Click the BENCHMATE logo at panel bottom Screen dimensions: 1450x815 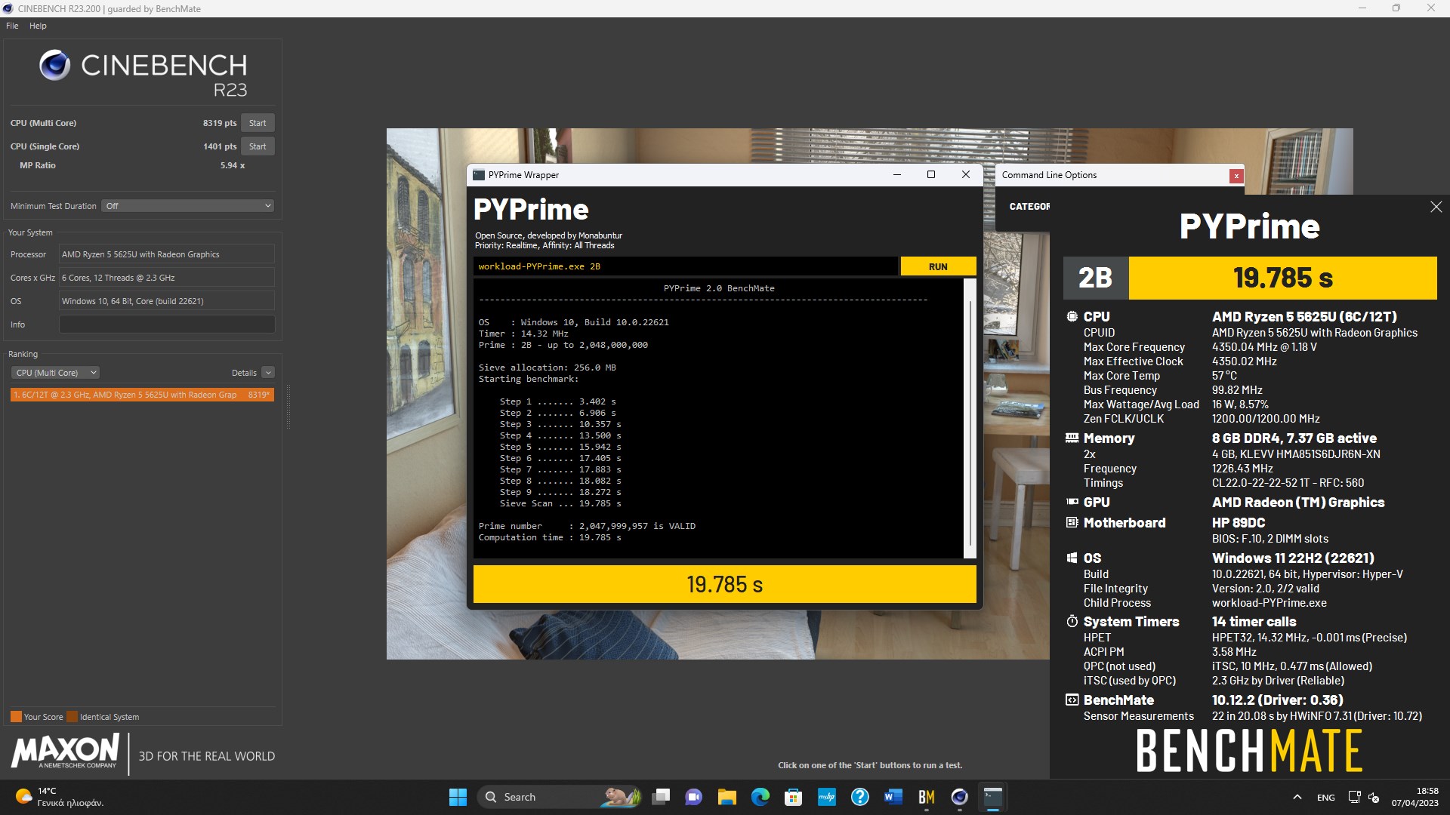(1249, 751)
